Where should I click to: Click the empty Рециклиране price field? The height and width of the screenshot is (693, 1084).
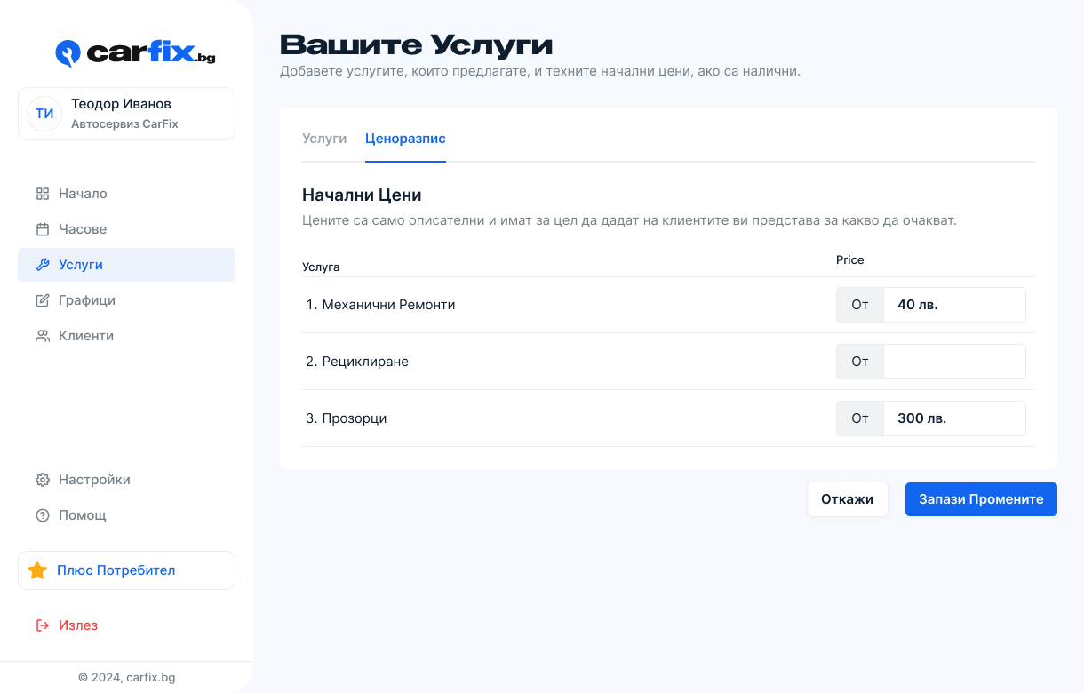coord(954,362)
